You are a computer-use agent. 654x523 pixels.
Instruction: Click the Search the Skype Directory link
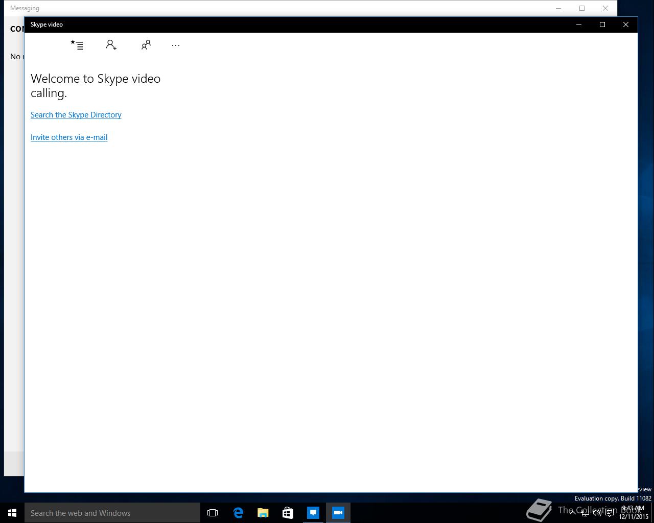pyautogui.click(x=76, y=115)
